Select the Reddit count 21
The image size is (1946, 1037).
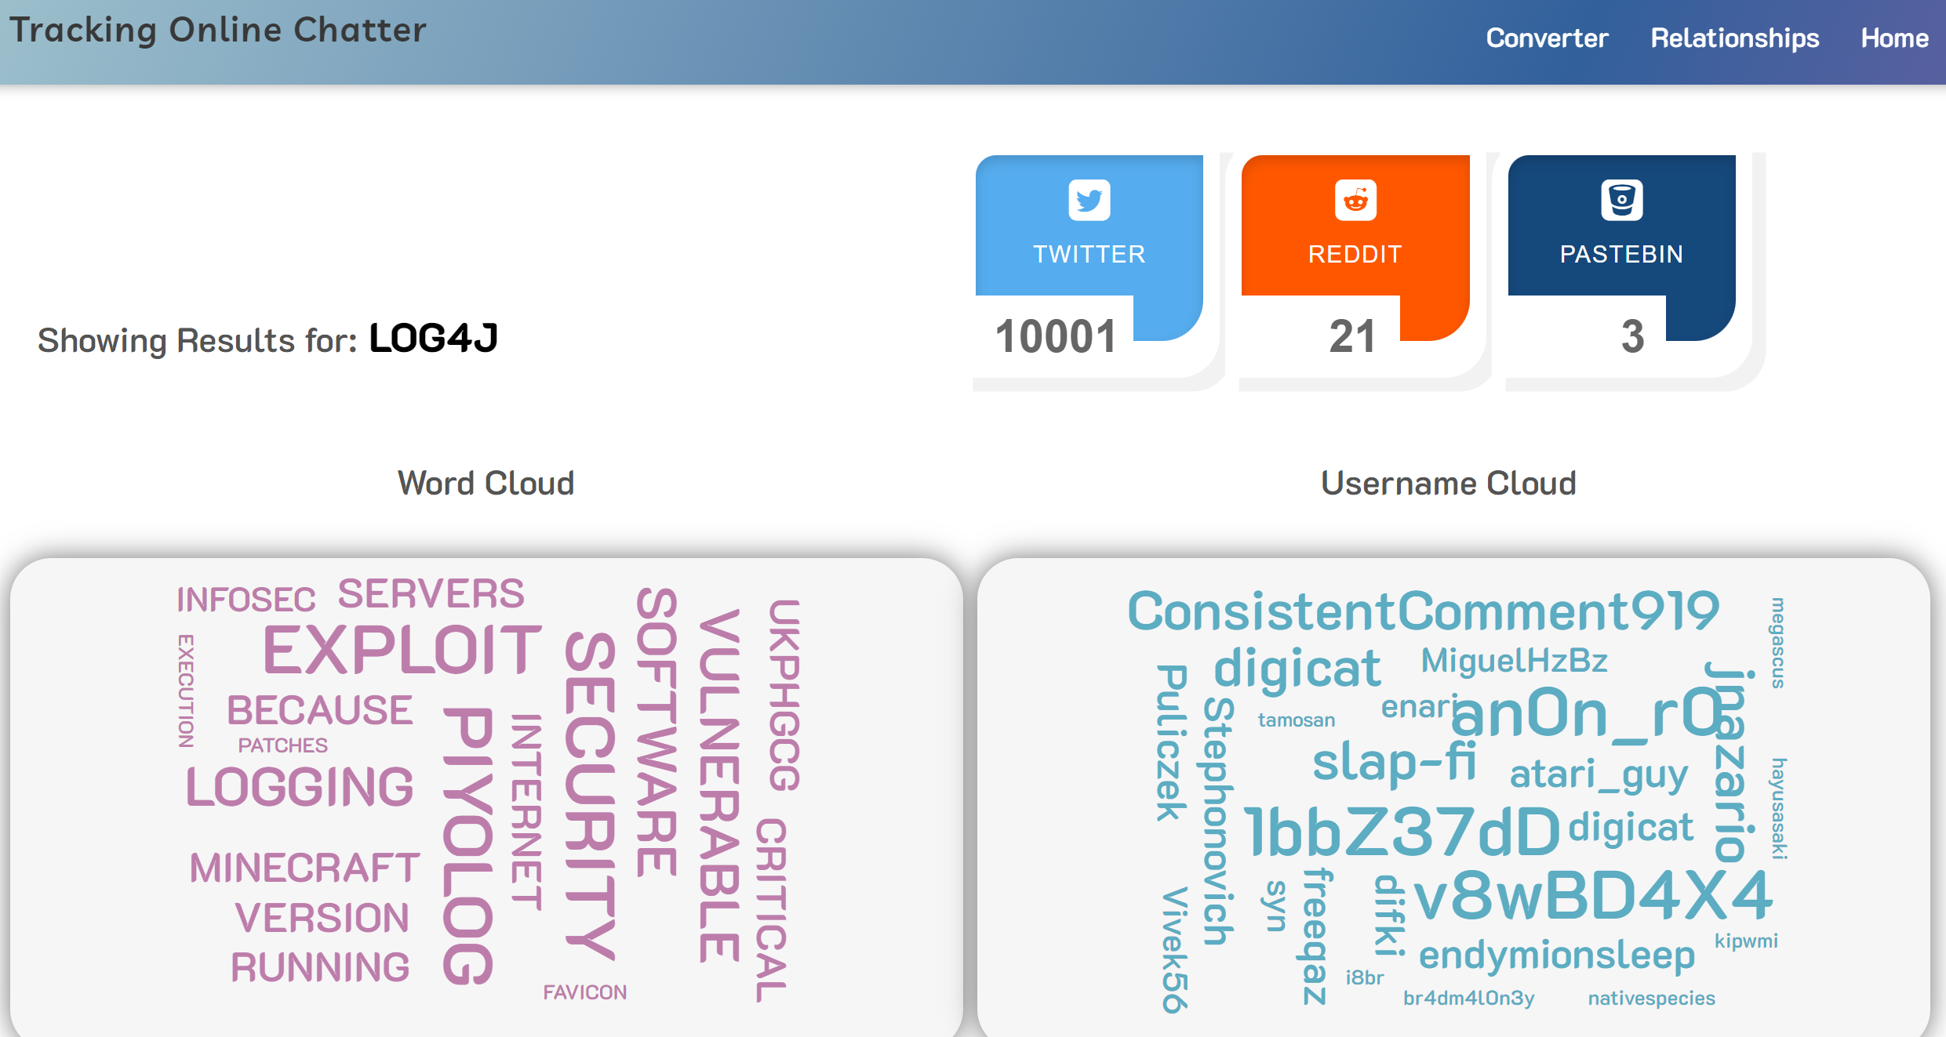[1352, 337]
